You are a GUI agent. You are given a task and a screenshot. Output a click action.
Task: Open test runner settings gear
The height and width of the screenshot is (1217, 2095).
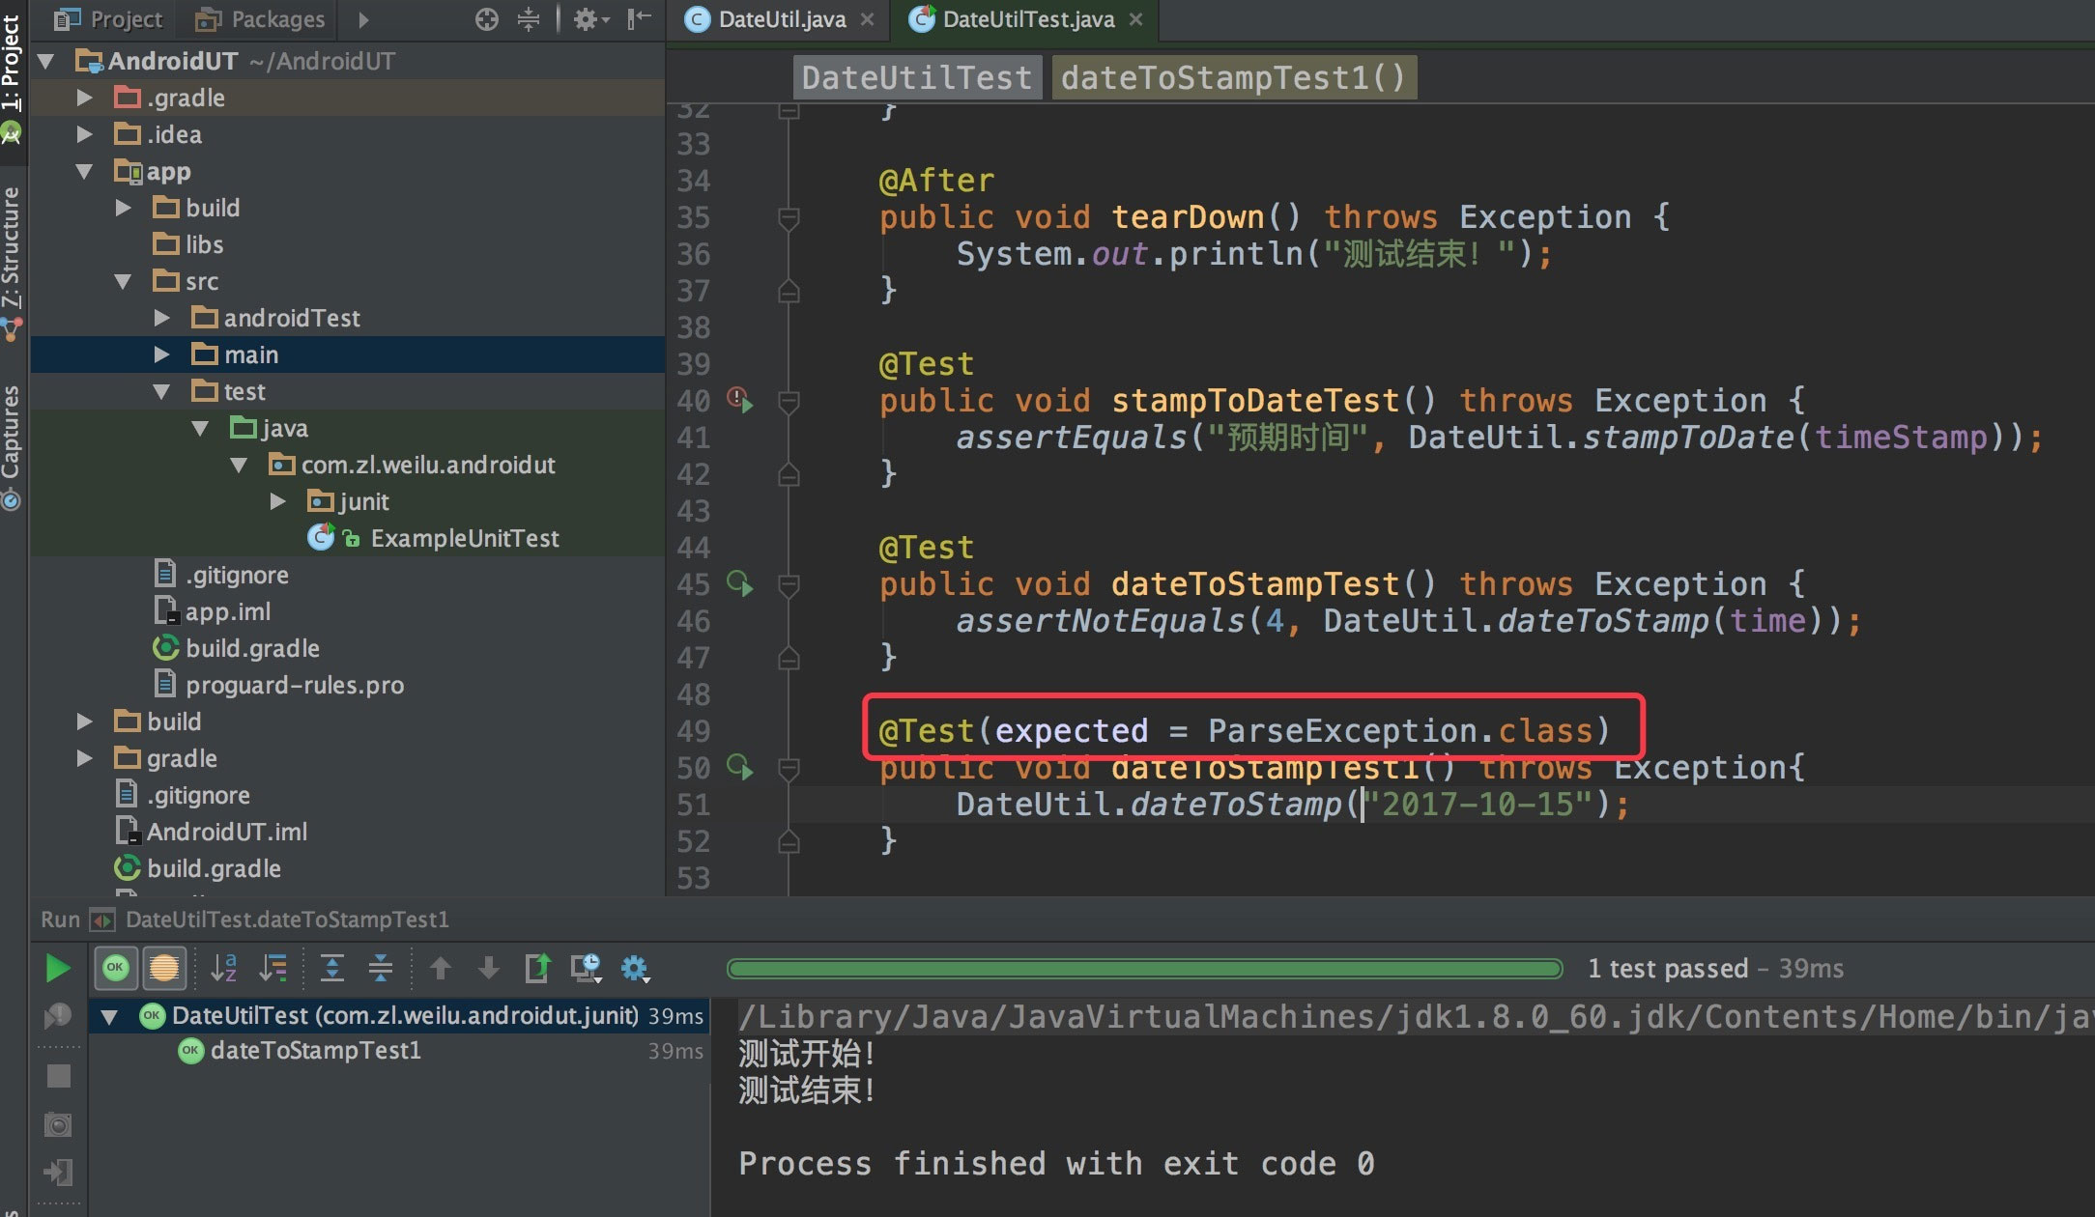[x=635, y=968]
